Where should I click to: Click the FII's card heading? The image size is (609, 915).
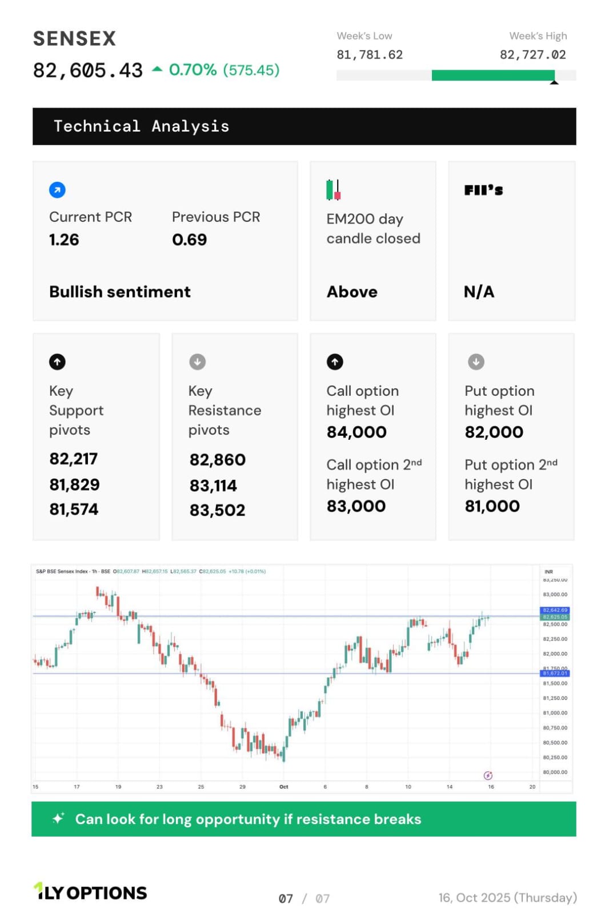tap(483, 190)
